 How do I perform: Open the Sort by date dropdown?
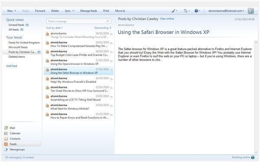(x=55, y=28)
